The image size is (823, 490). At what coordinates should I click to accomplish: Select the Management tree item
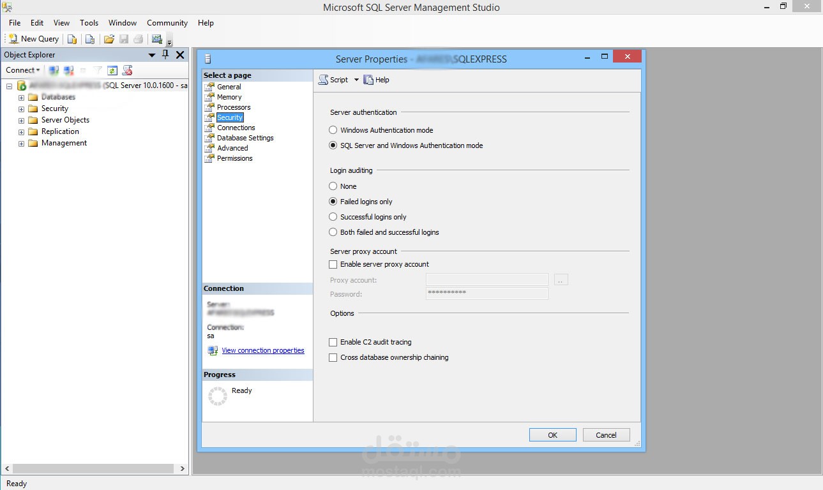pyautogui.click(x=64, y=143)
